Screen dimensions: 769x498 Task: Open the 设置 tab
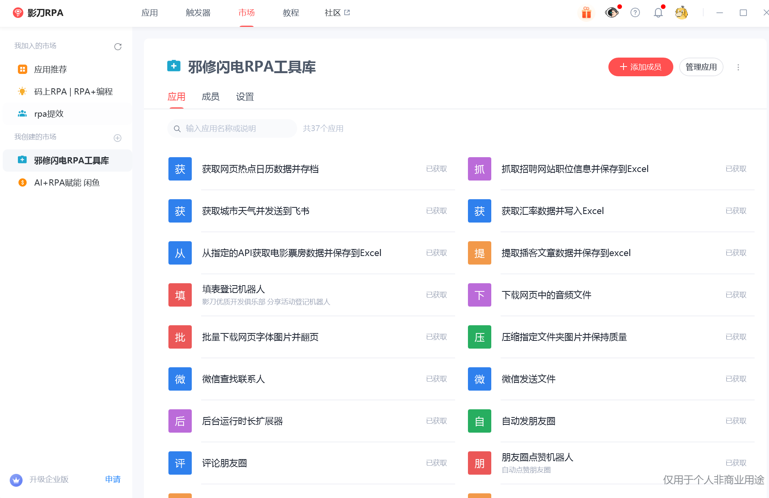[245, 97]
